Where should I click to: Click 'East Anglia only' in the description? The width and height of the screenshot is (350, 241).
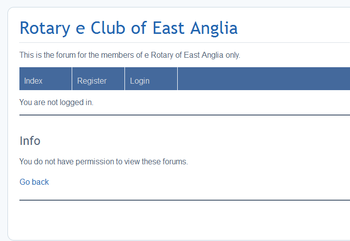(212, 55)
